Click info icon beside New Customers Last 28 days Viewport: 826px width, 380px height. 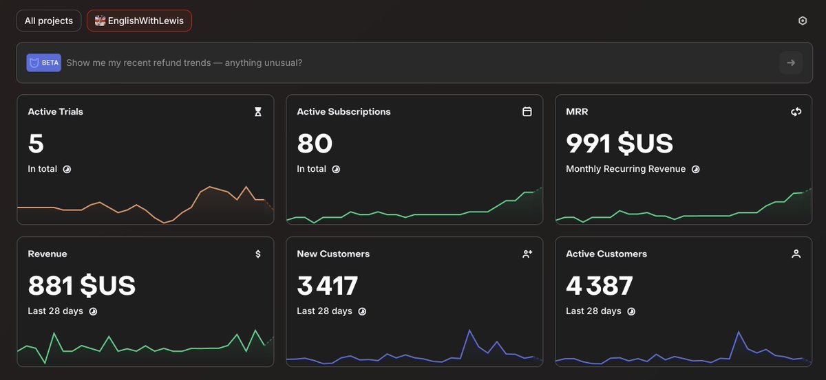tap(362, 311)
